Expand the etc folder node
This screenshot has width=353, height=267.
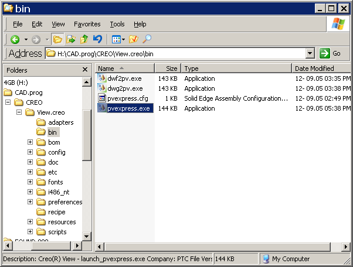30,172
